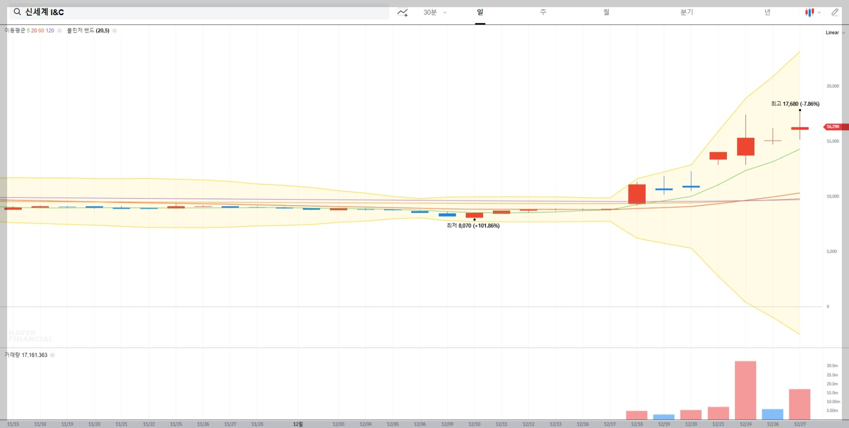Select the 일 daily tab
Screen dimensions: 849x428
(x=480, y=12)
